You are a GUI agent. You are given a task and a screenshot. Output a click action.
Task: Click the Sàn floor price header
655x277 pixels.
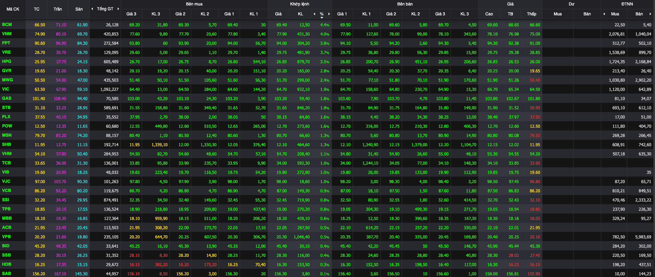(x=79, y=9)
